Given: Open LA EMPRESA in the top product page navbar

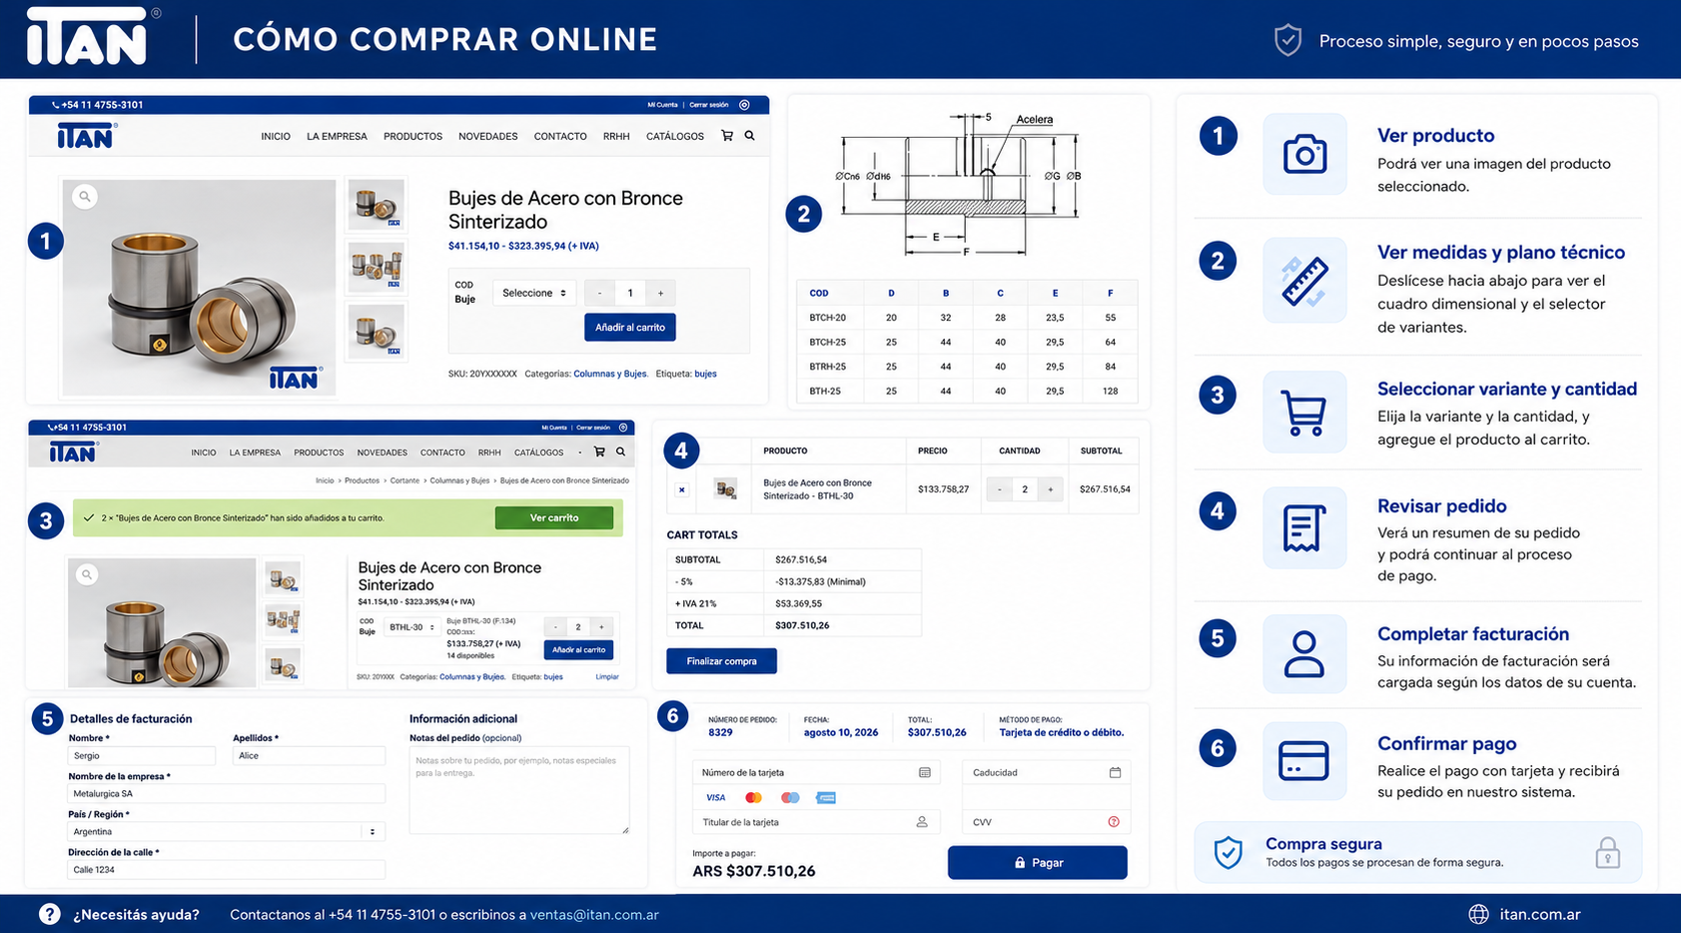Looking at the screenshot, I should [337, 137].
